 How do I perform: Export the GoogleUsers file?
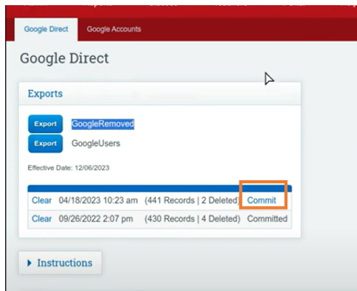point(45,143)
